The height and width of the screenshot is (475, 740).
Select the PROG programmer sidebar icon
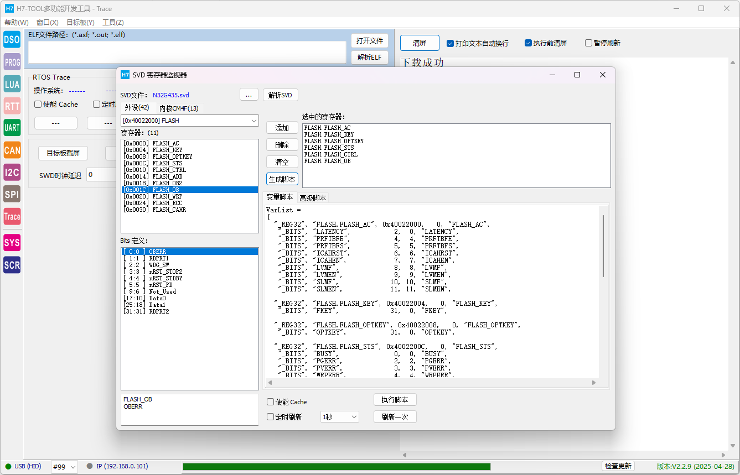[x=12, y=62]
